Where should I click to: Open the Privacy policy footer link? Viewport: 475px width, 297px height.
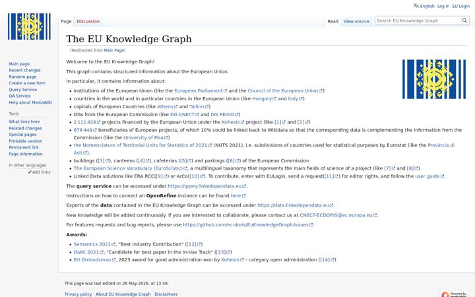pyautogui.click(x=78, y=294)
